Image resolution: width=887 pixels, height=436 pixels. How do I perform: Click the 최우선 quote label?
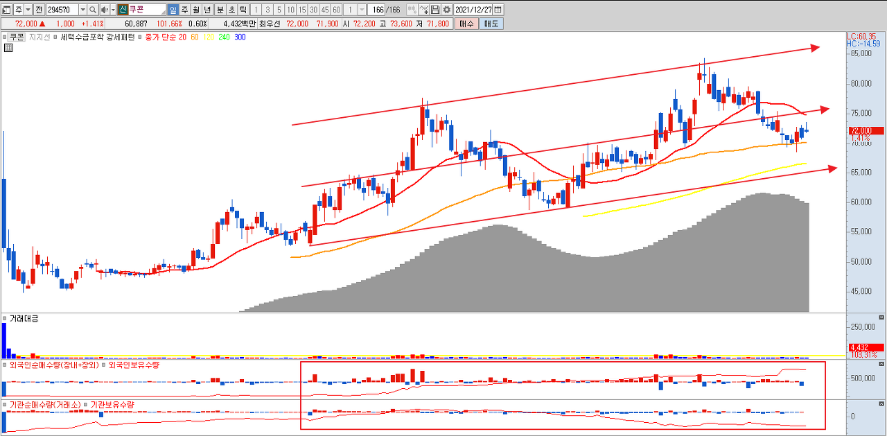[269, 24]
